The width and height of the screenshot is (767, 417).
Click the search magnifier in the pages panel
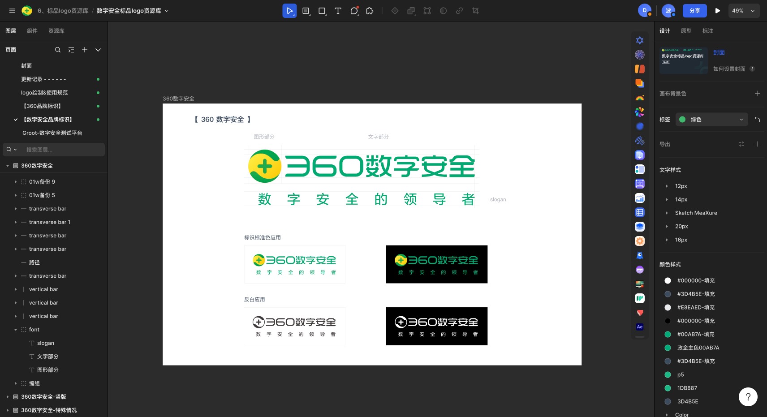58,50
